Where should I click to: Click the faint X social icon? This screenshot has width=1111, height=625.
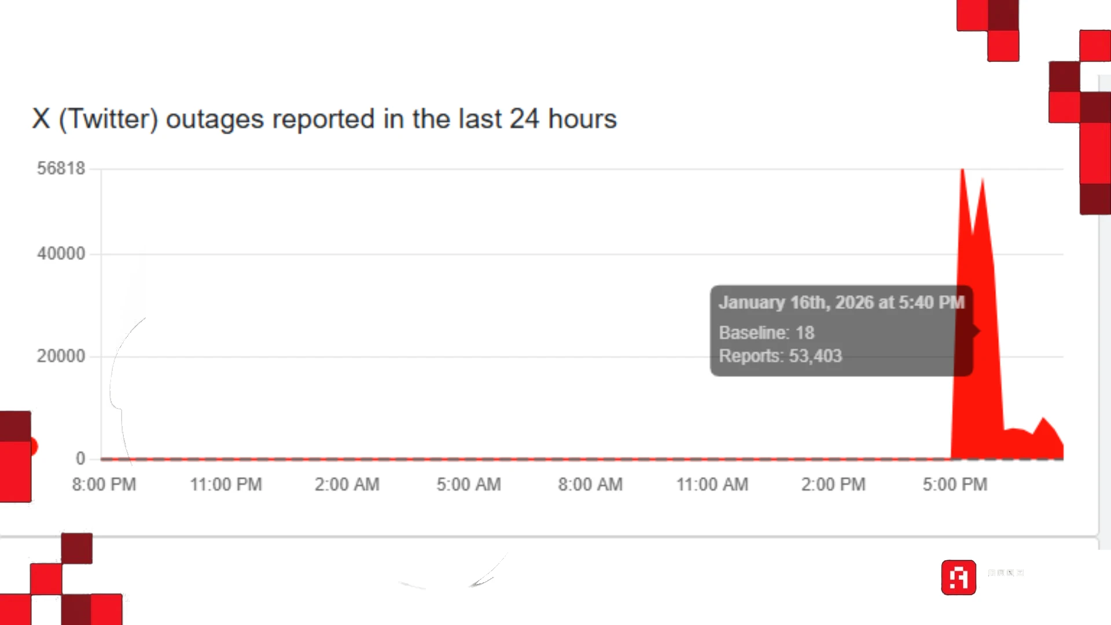click(1010, 573)
